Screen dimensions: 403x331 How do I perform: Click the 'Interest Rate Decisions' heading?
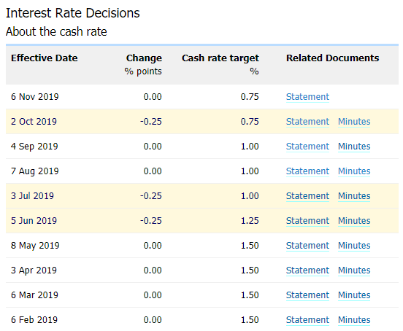coord(73,13)
